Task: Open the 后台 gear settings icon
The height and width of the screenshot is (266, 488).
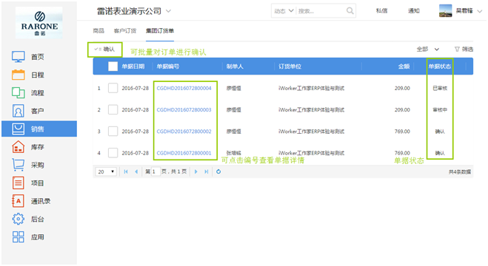Action: pyautogui.click(x=18, y=219)
